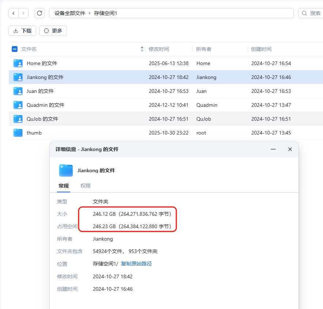The width and height of the screenshot is (323, 309).
Task: Select the Jiankong 的文件 name in list
Action: (x=45, y=77)
